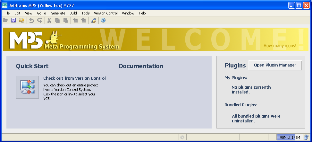Click the Open Plugin Manager button
This screenshot has width=312, height=142.
click(x=275, y=65)
